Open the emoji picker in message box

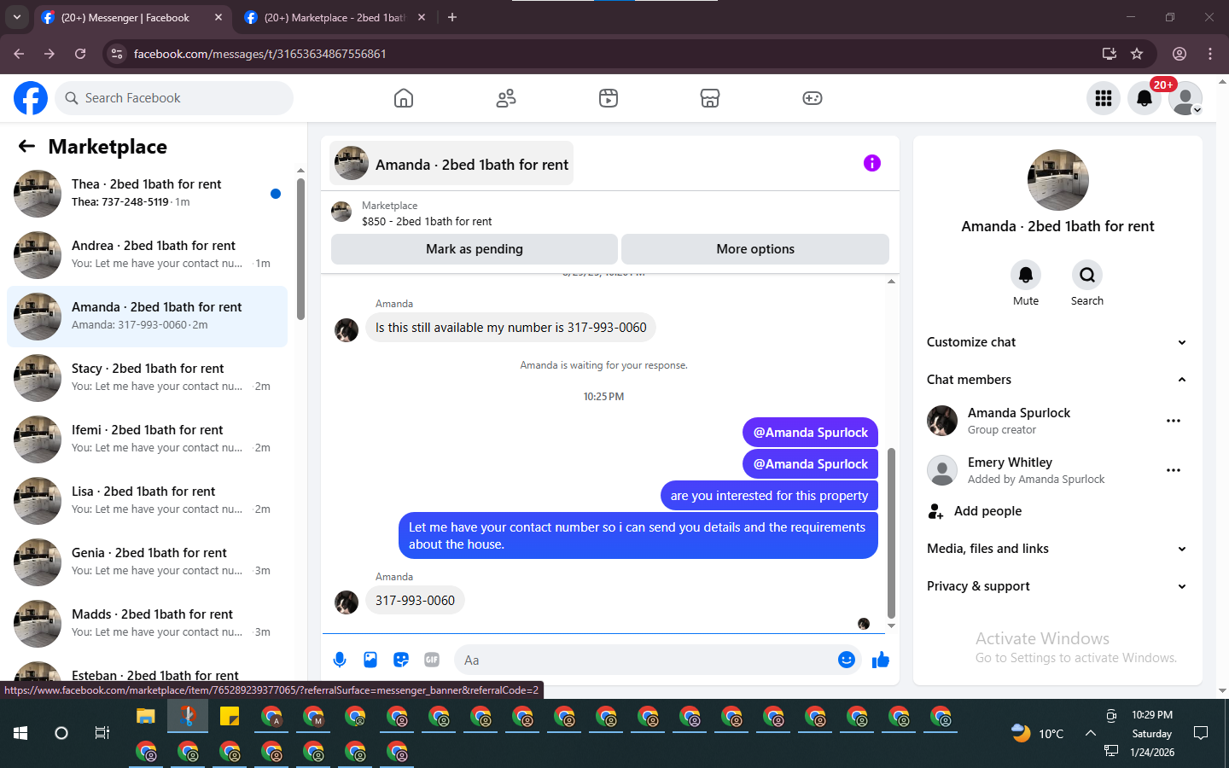(847, 660)
